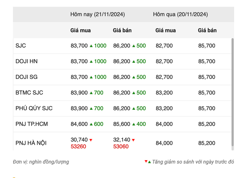
Task: Click PNJ TP.HCM yesterday's sell price 85,200
Action: coord(207,124)
